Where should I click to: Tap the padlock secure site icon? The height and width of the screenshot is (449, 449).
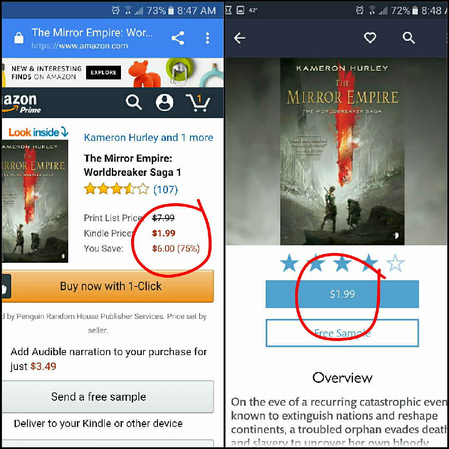point(19,38)
